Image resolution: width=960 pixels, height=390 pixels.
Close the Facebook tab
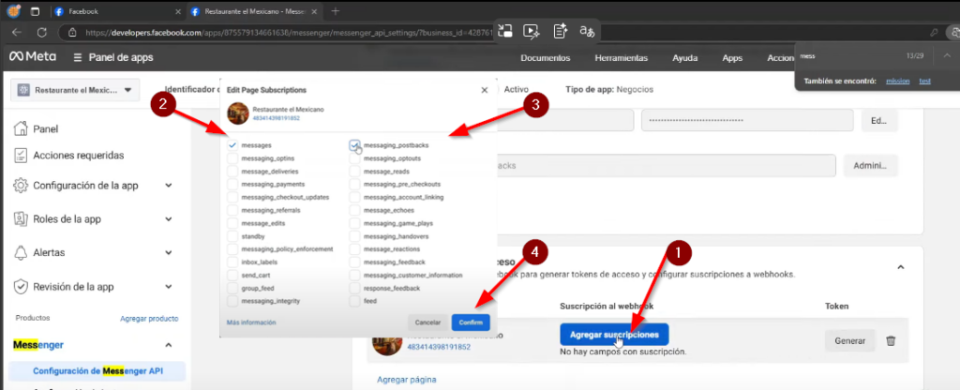pos(178,11)
